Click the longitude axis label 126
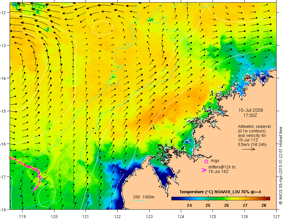283x219 pixels. pos(244,216)
